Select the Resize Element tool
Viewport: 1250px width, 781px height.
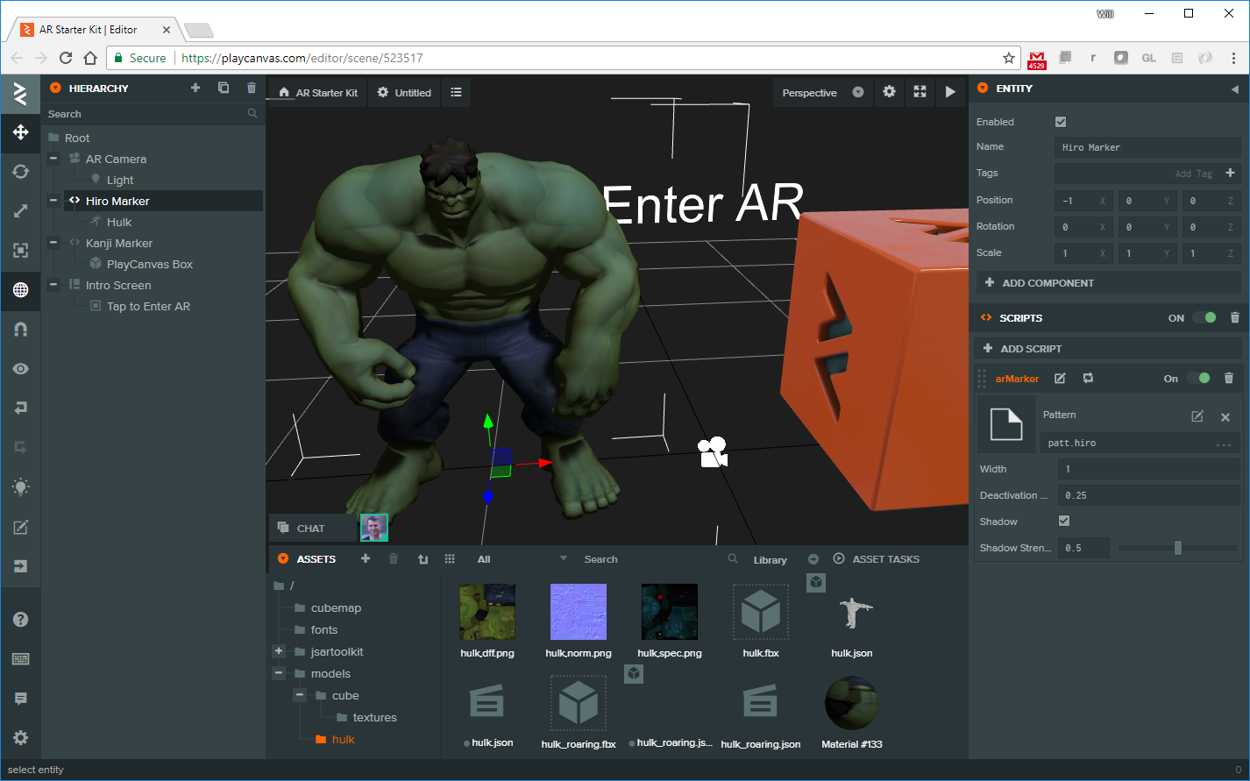pyautogui.click(x=20, y=251)
